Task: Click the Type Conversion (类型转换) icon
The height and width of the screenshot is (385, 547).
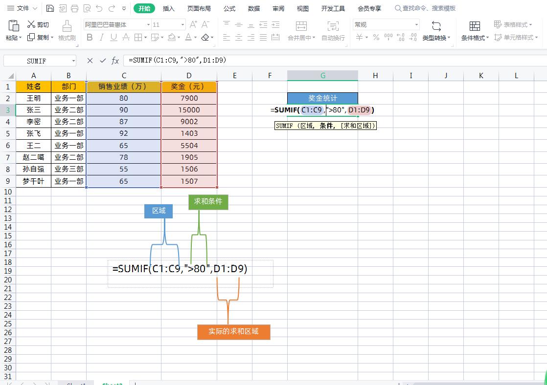Action: click(x=436, y=26)
